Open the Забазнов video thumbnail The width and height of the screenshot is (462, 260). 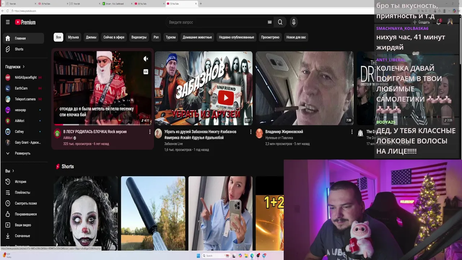[x=204, y=88]
